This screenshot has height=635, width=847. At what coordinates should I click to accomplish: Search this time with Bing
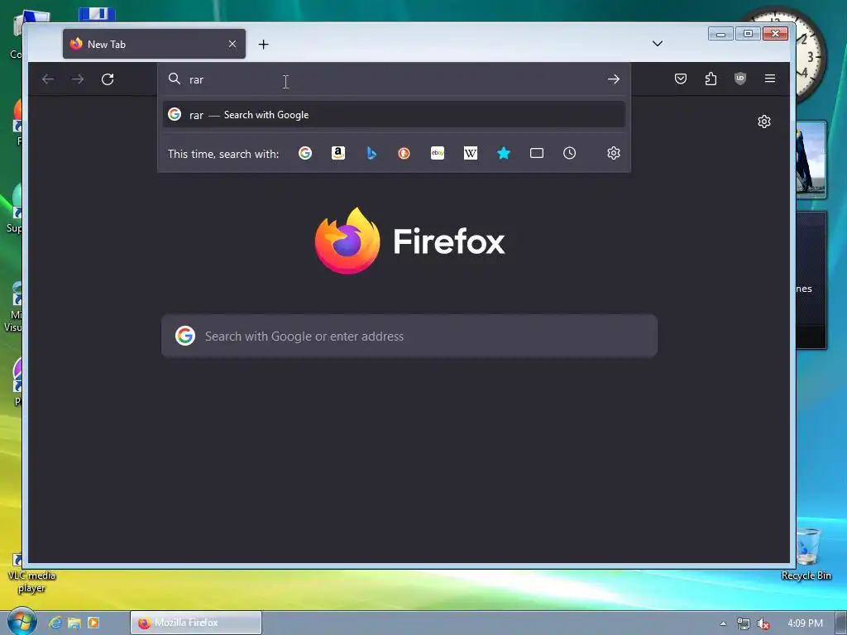(x=371, y=153)
